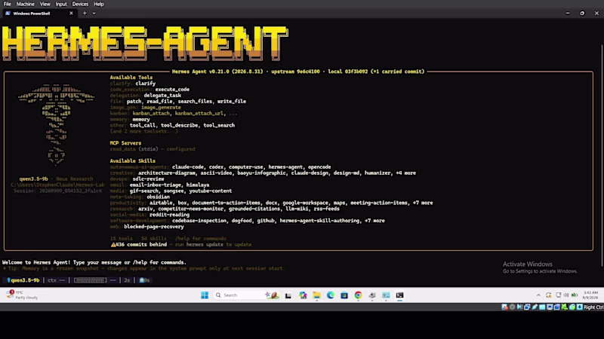Image resolution: width=604 pixels, height=339 pixels.
Task: Click the VirtualBox hard disk activity indicator
Action: coord(504,307)
